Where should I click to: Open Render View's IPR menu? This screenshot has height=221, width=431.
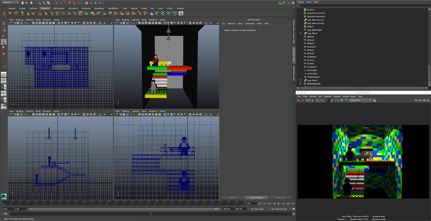[320, 96]
